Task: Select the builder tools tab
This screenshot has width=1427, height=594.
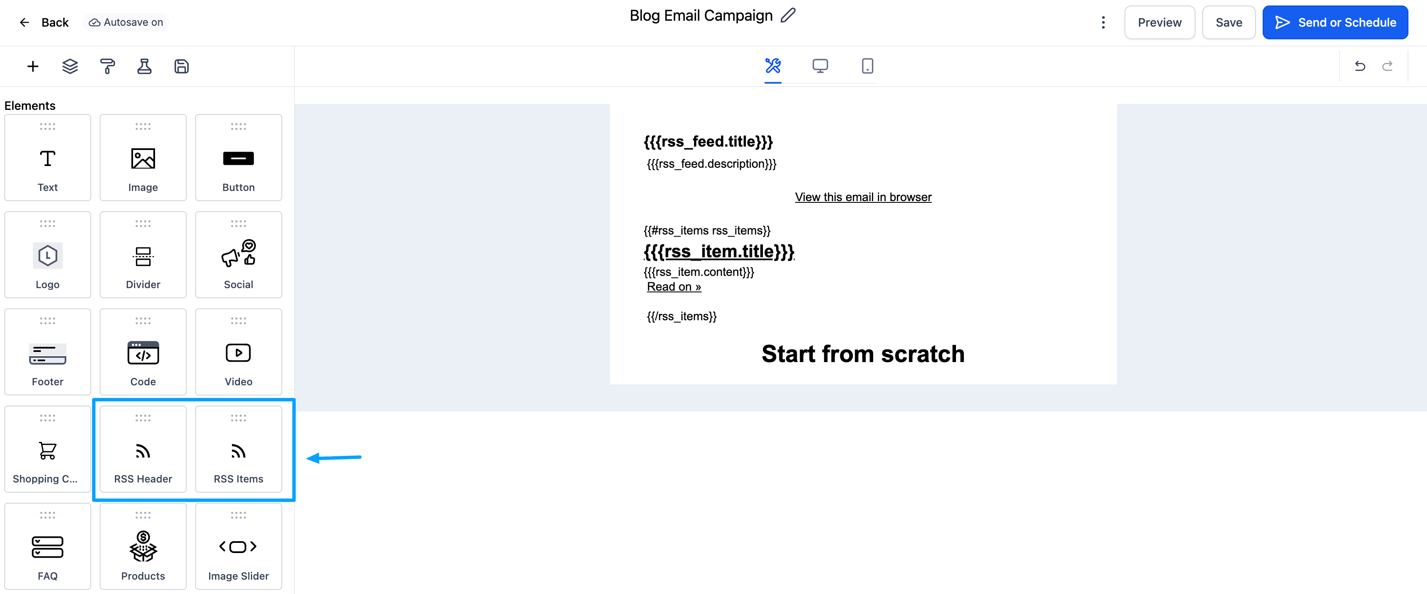Action: [x=773, y=66]
